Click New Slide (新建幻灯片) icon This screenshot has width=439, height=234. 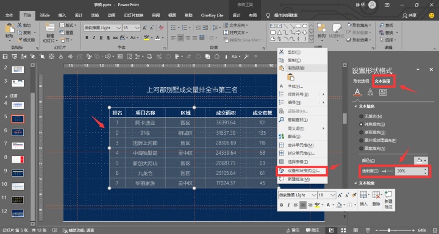50,28
